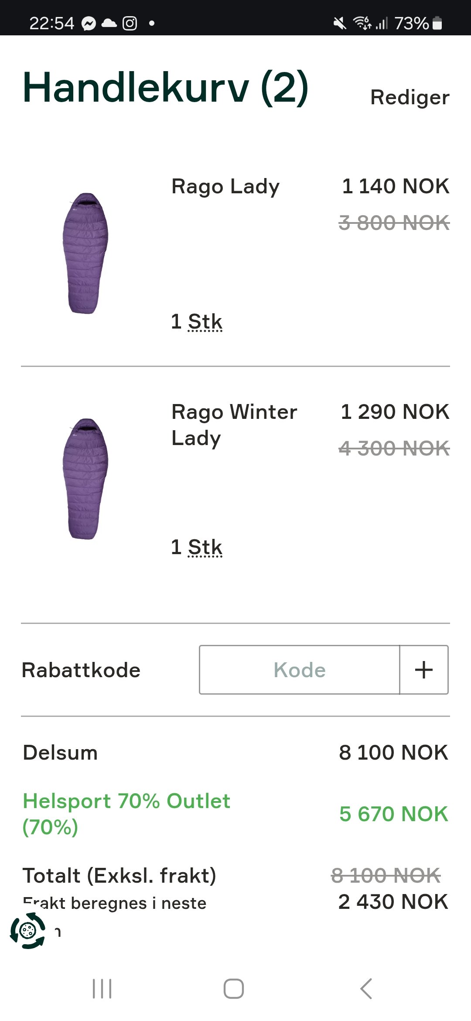Tap the cloud notification icon
The image size is (471, 1021).
109,23
